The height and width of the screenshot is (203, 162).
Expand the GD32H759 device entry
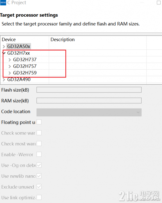(x=10, y=73)
